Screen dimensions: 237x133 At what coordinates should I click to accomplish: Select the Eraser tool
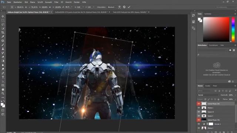tap(3, 57)
